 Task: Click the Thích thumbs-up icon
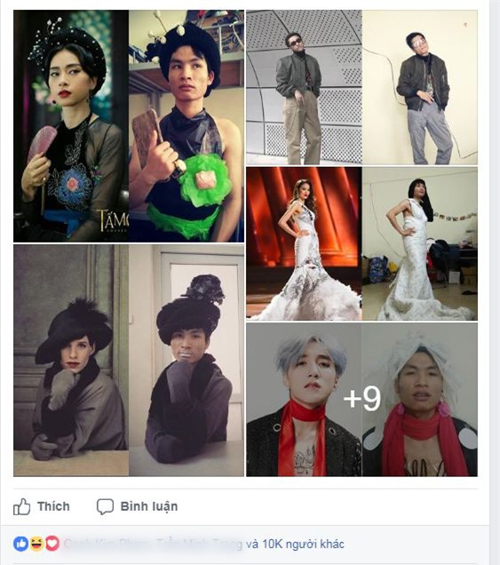coord(21,506)
